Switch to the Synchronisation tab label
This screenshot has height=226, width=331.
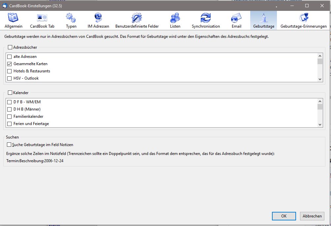[x=206, y=26]
